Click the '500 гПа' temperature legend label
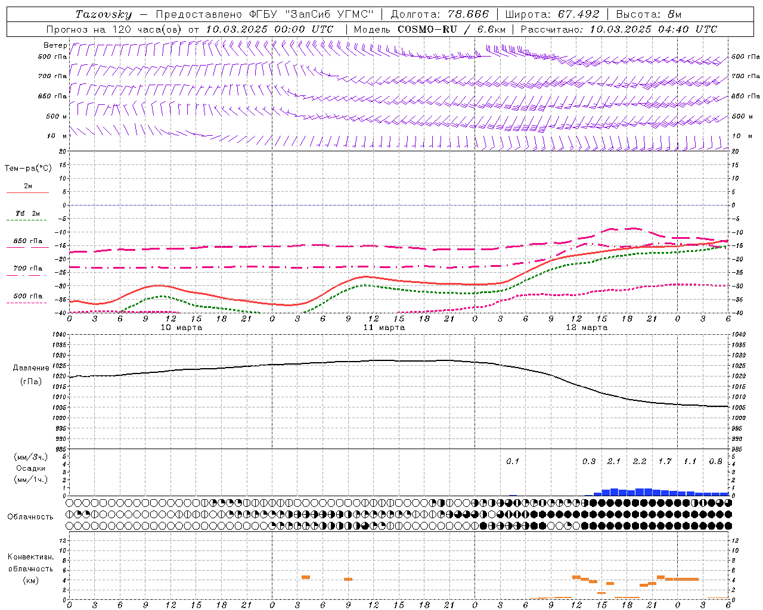The width and height of the screenshot is (763, 610). click(x=28, y=296)
